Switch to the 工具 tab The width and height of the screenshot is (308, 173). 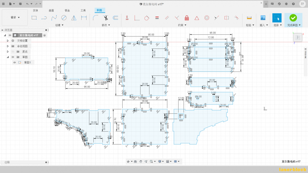pyautogui.click(x=83, y=10)
